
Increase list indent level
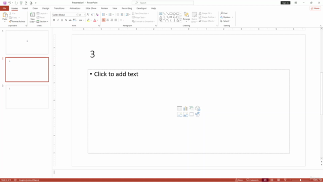coord(122,15)
